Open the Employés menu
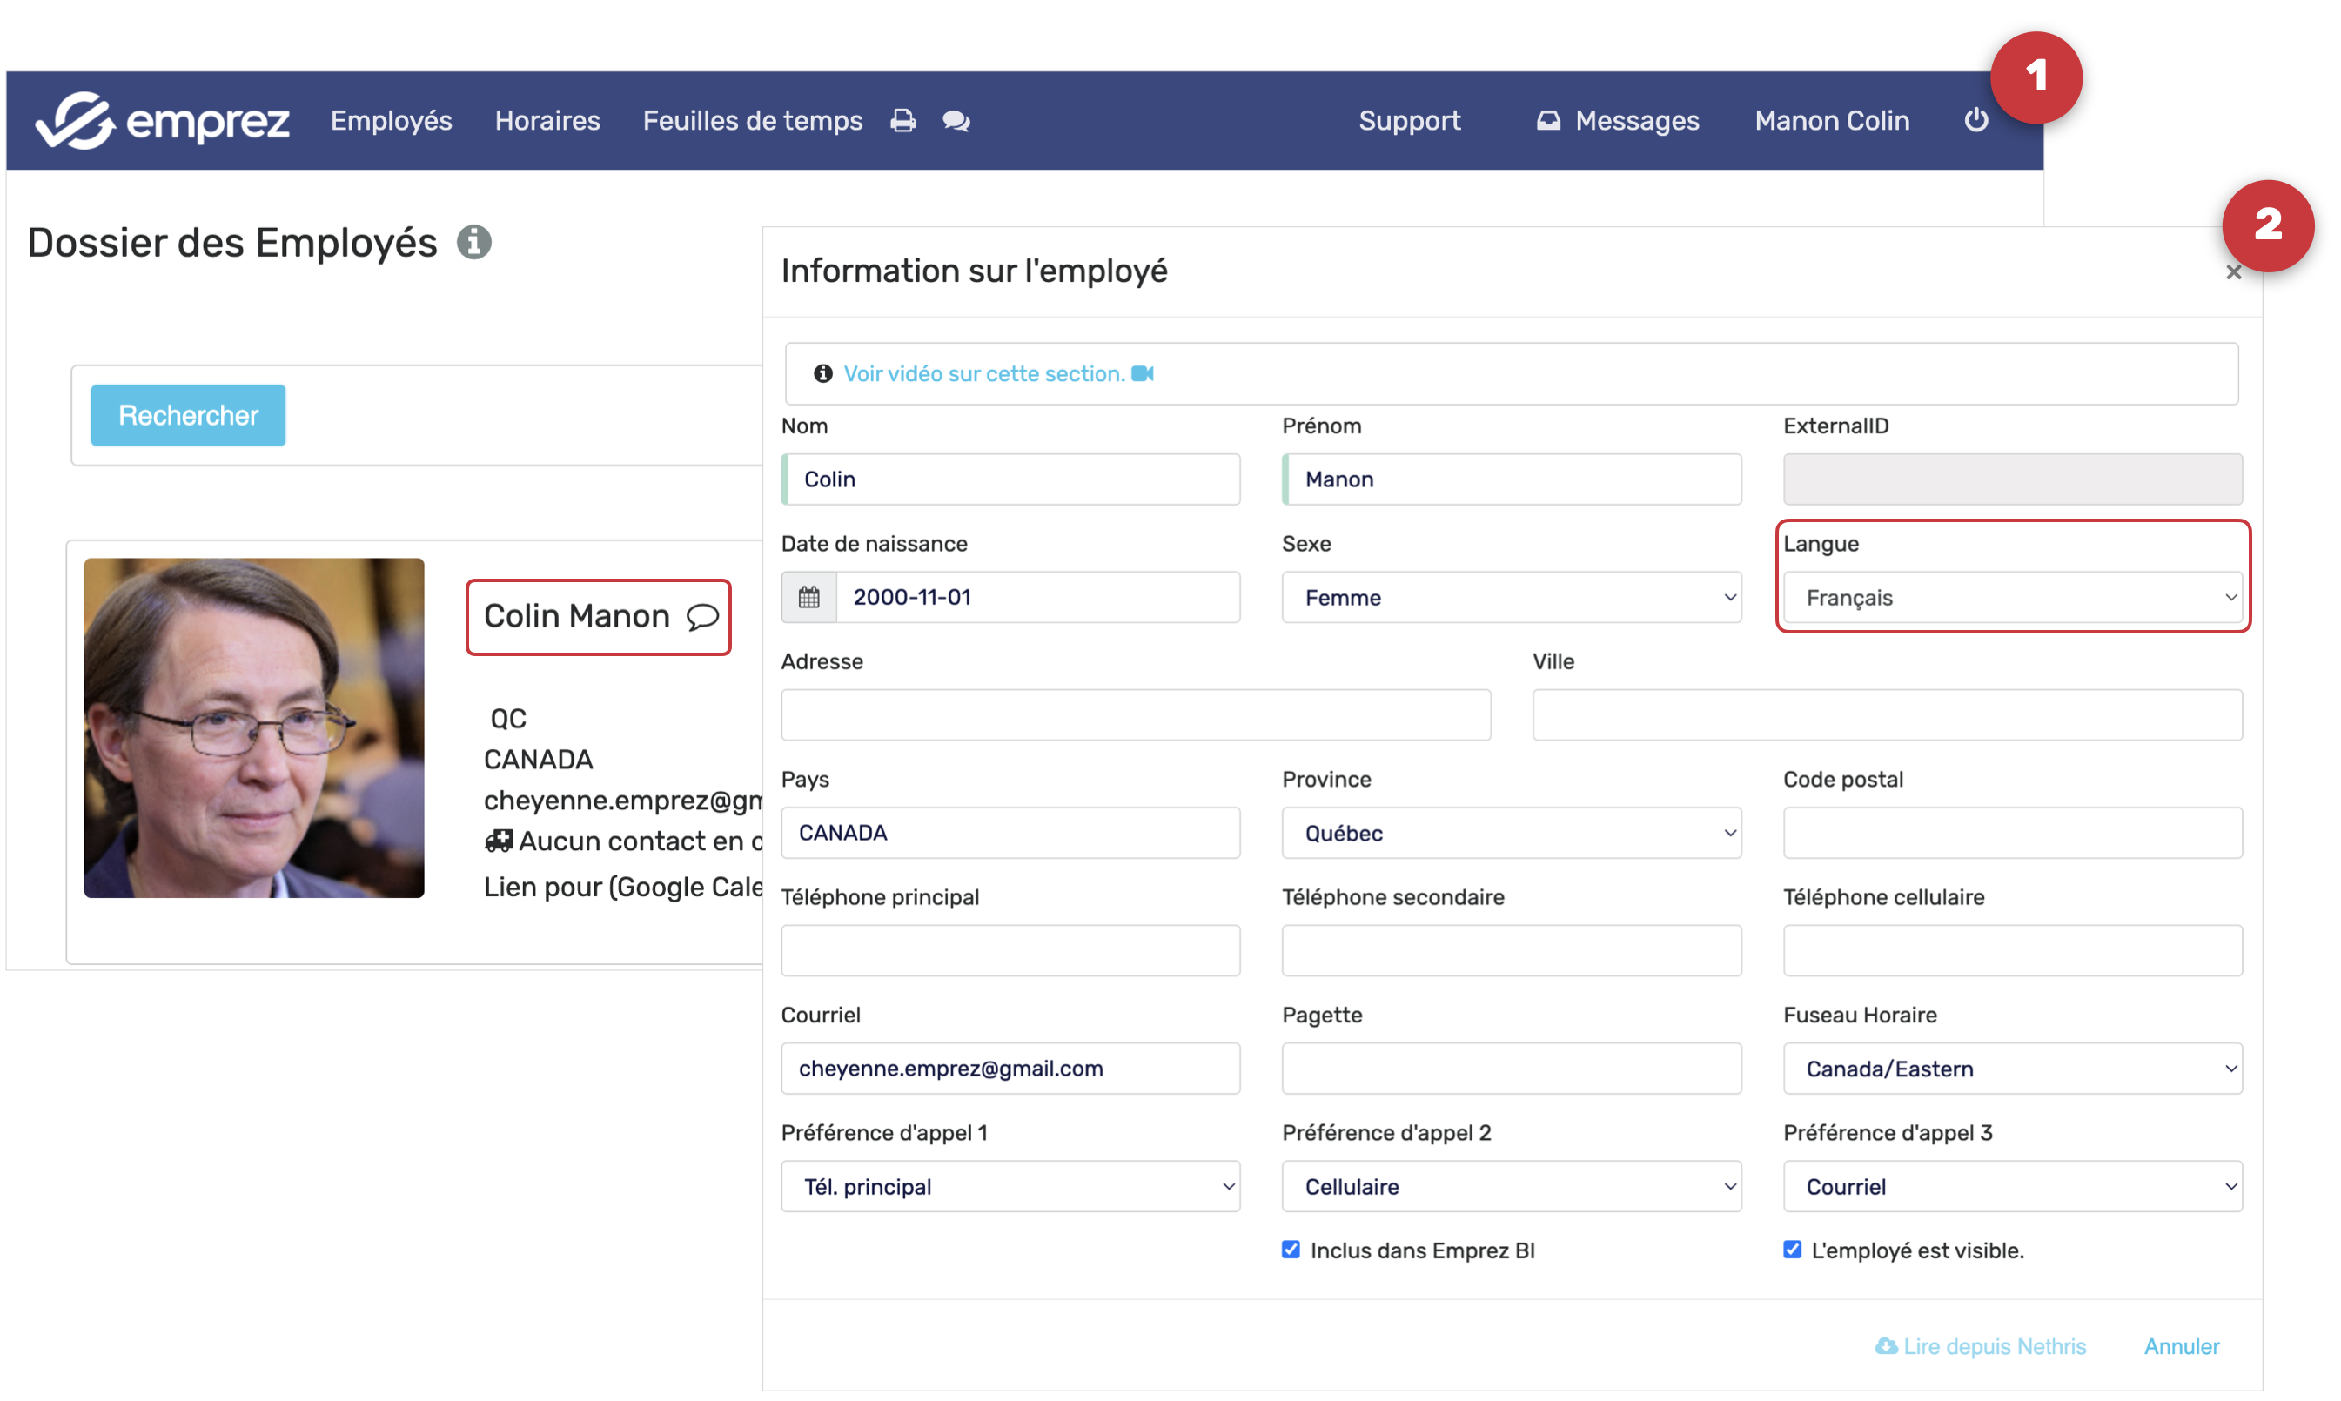2341x1401 pixels. click(391, 121)
